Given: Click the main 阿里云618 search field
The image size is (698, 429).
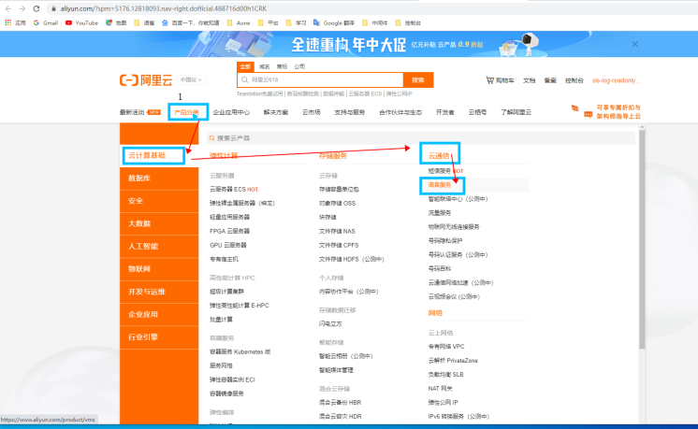Looking at the screenshot, I should click(320, 80).
